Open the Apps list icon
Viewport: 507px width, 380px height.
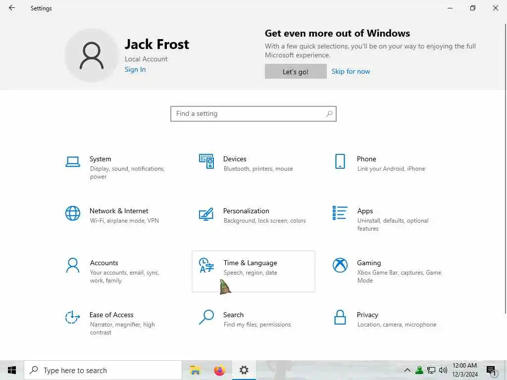[340, 213]
